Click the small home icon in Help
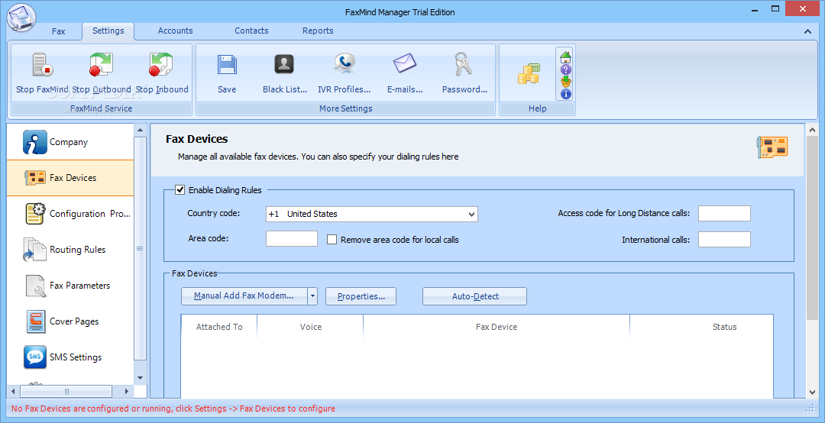825x423 pixels. 565,57
